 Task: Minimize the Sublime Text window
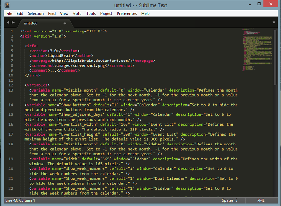[250, 4]
